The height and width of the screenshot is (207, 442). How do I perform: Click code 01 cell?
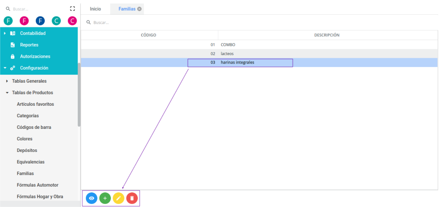tap(213, 45)
